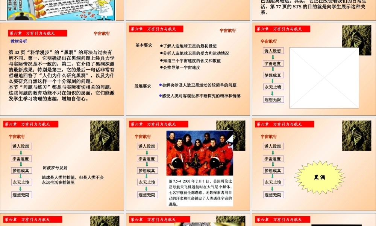Click 宇宙航行 title on the 教材分析 slide
376x226 pixels.
pos(102,34)
